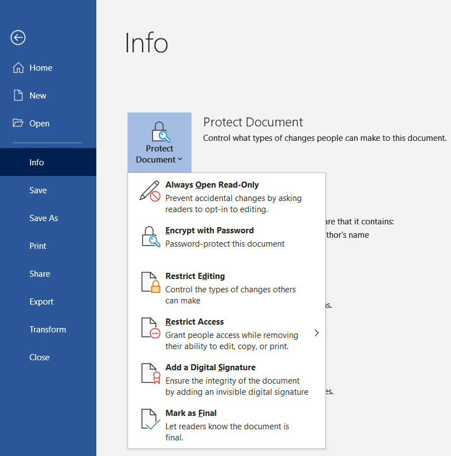Open the Protect Document dropdown button

click(x=159, y=143)
